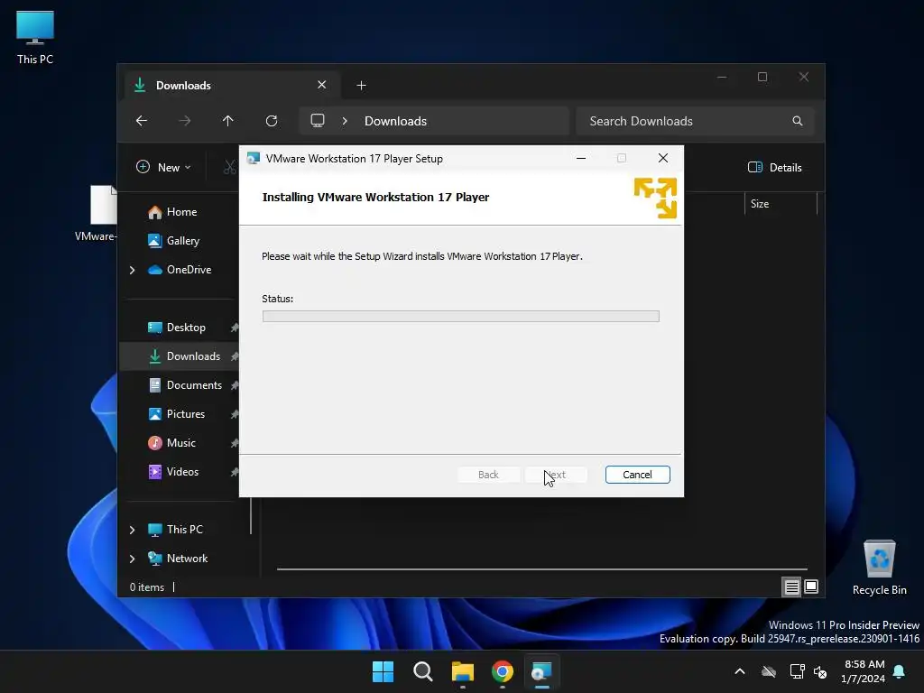Refresh the Downloads folder view
The image size is (924, 693).
click(x=271, y=121)
